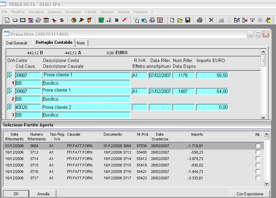Tick the Rit. checkbox for row 3664

click(x=258, y=146)
